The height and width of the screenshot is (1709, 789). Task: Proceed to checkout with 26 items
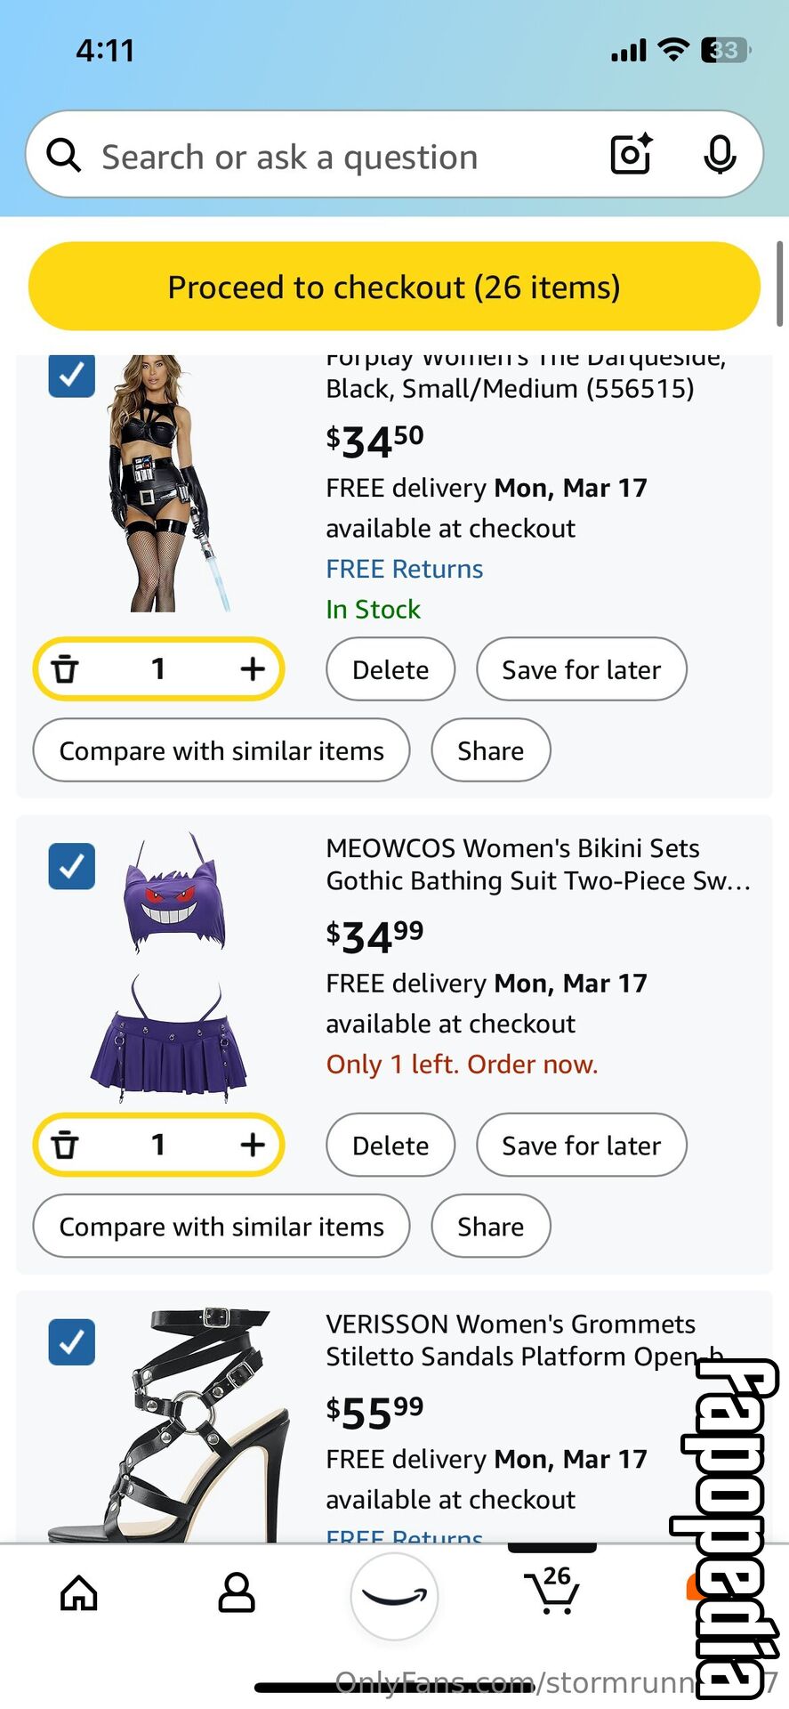[394, 287]
